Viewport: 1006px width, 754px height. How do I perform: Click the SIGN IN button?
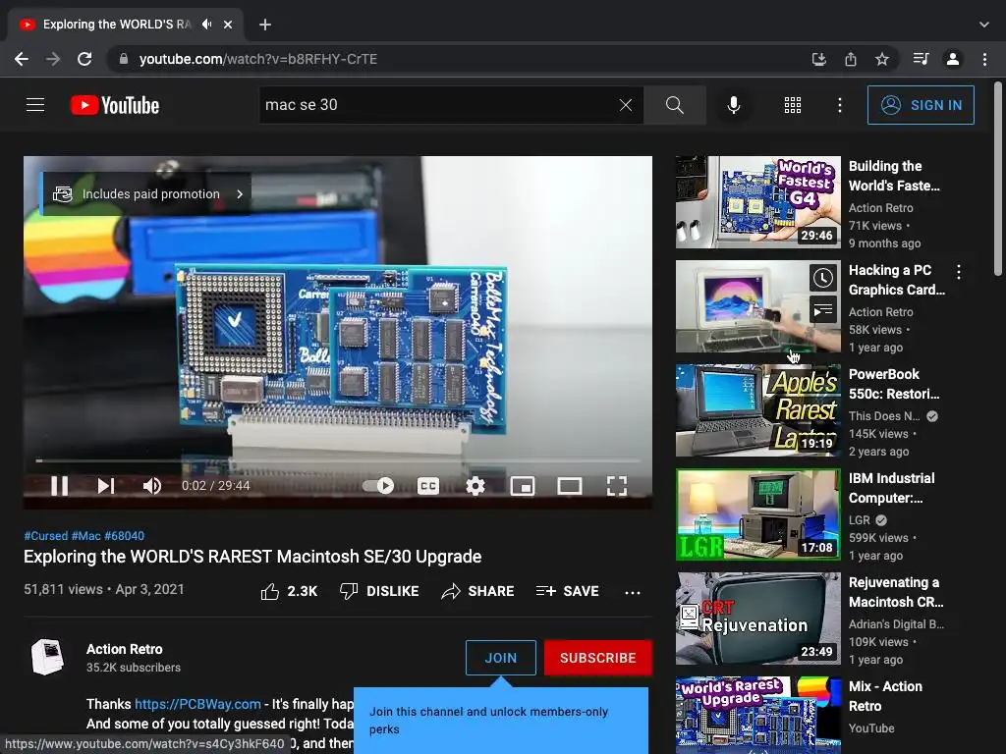tap(921, 104)
